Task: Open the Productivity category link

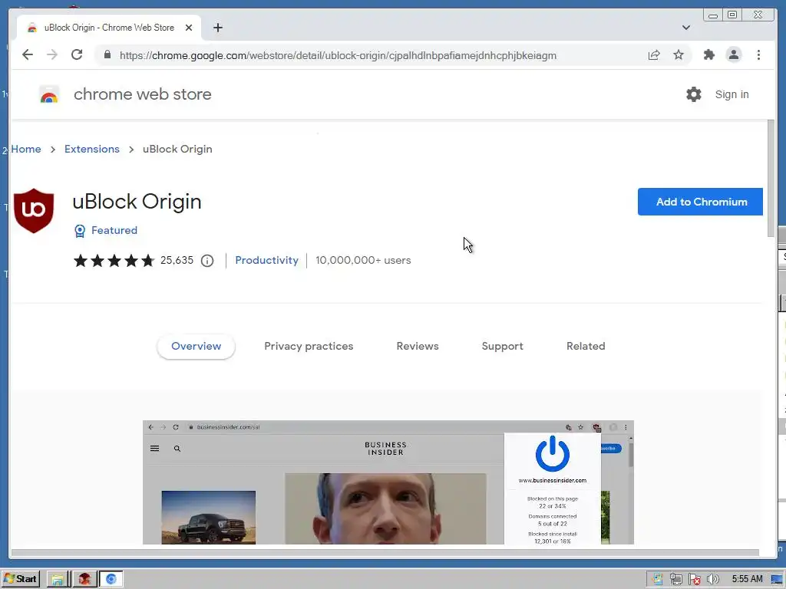Action: click(266, 261)
